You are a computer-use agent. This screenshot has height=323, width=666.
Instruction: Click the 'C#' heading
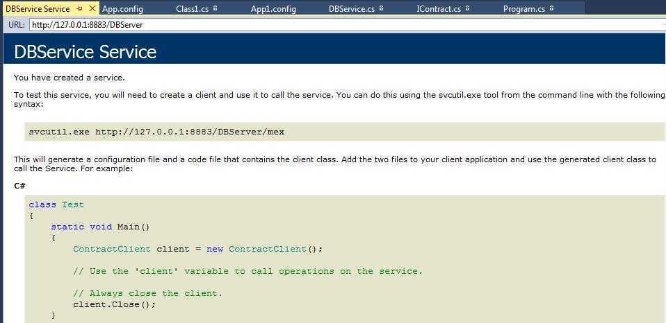[19, 186]
